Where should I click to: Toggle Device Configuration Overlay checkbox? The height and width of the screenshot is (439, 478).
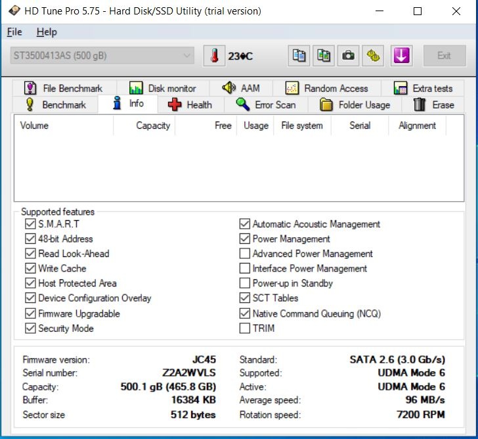pyautogui.click(x=30, y=298)
